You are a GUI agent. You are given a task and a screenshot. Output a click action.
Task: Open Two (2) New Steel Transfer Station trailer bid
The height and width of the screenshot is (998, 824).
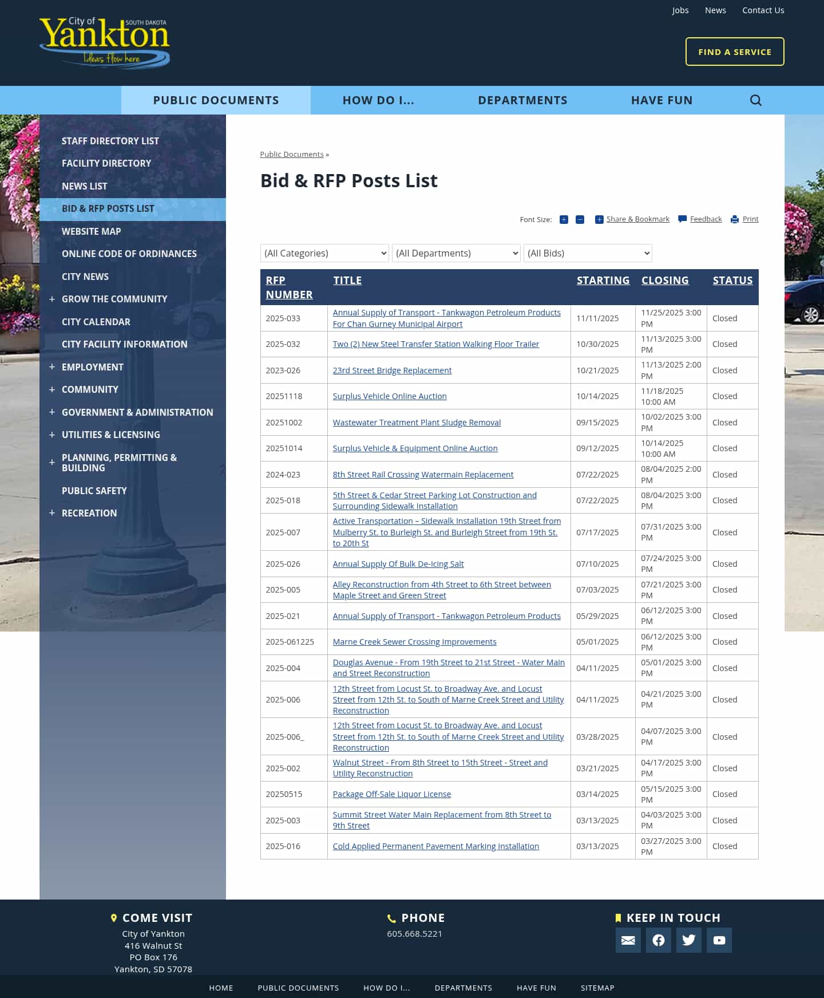[435, 344]
